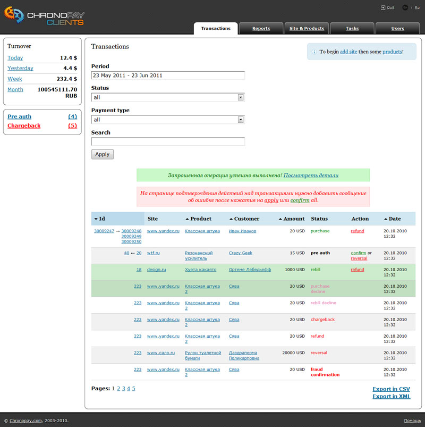This screenshot has width=425, height=427.
Task: Go to page 3 of results
Action: point(123,389)
